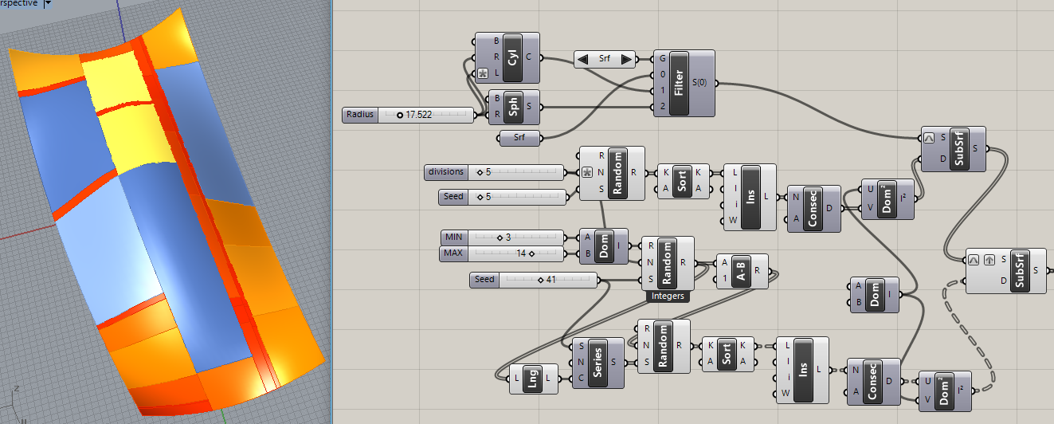
Task: Click the Seed slider showing 41
Action: point(533,280)
